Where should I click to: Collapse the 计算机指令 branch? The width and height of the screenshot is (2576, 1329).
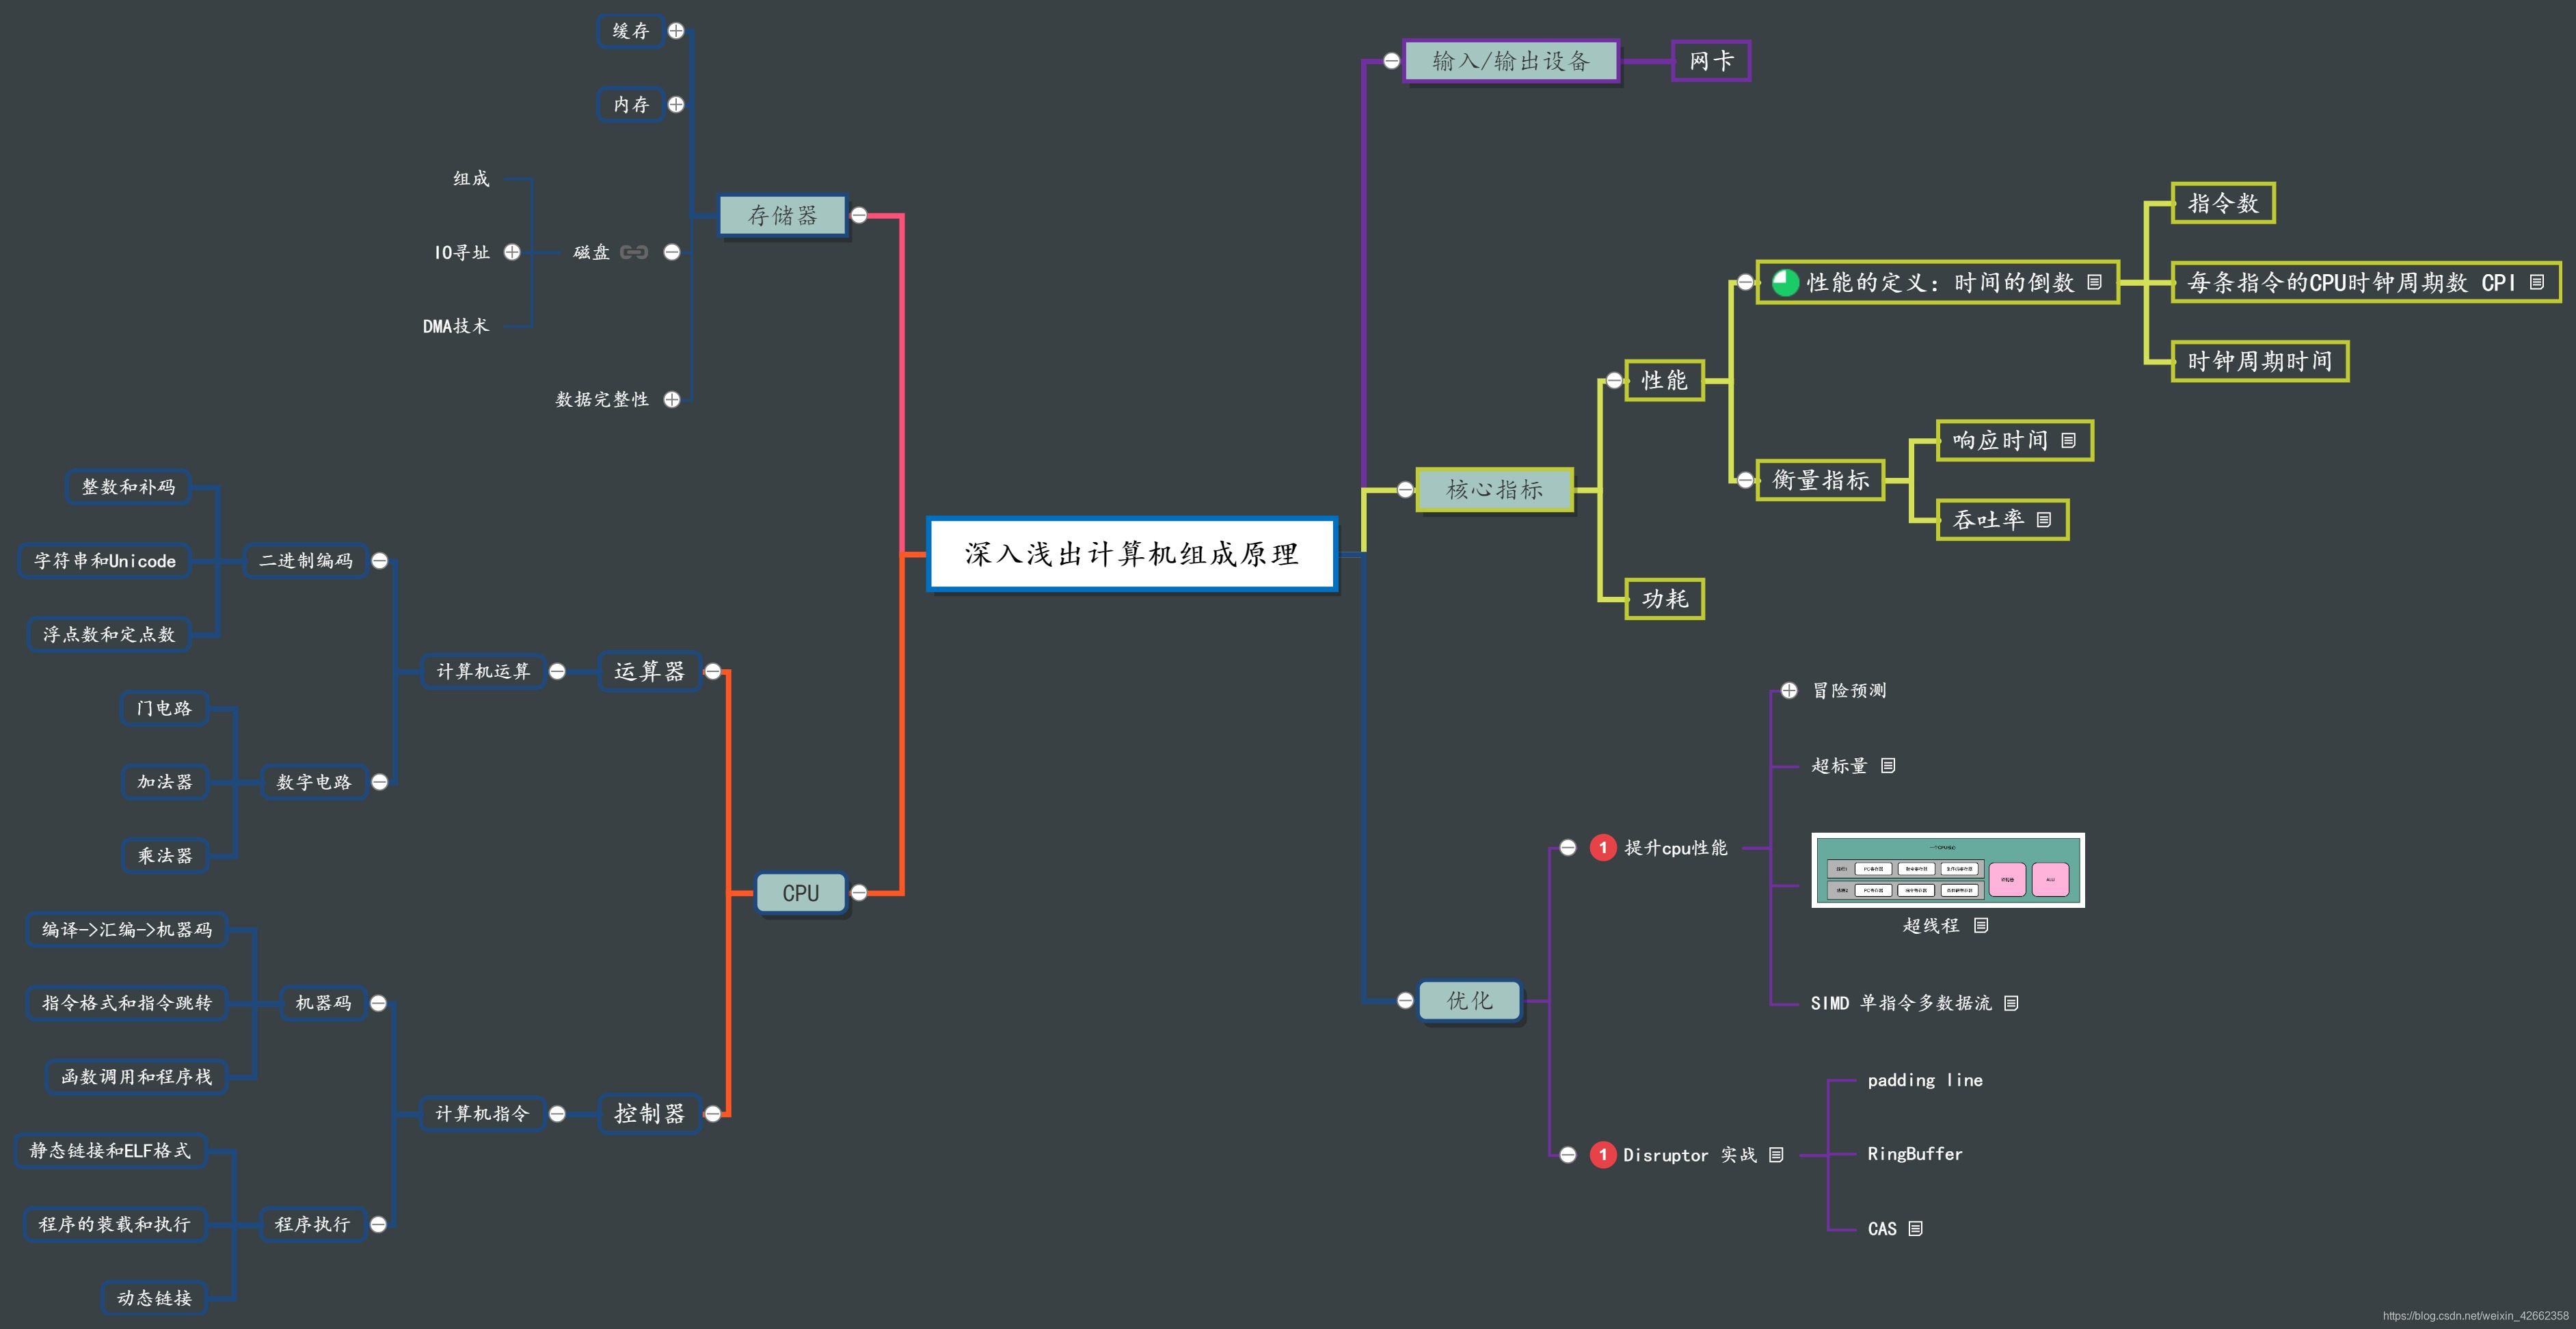point(558,1113)
